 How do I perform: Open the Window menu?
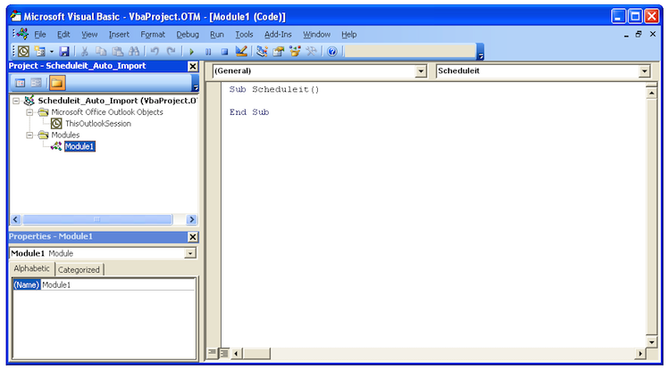pos(316,35)
